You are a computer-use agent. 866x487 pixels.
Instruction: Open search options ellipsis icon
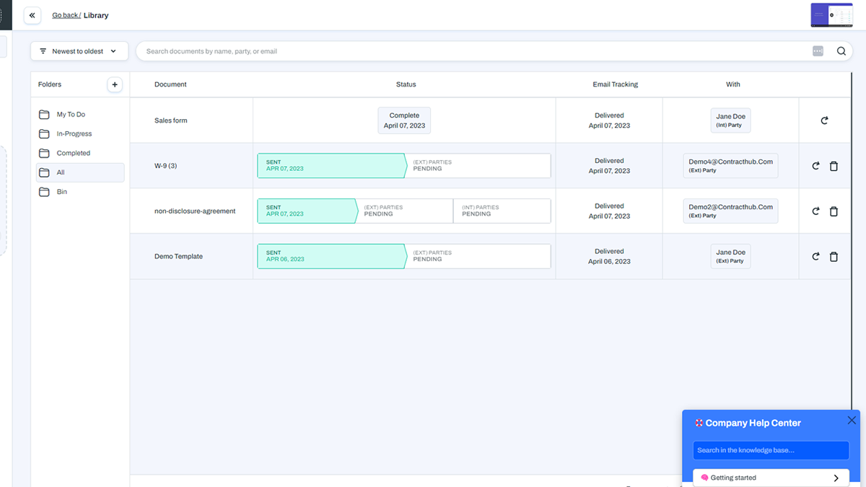(x=818, y=51)
